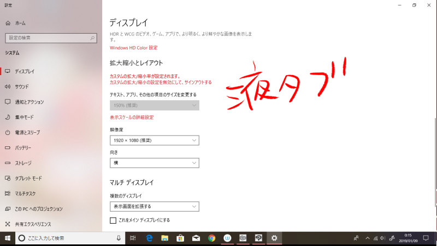This screenshot has width=437, height=246.
Task: Open the blue W circle taskbar app
Action: pos(227,238)
